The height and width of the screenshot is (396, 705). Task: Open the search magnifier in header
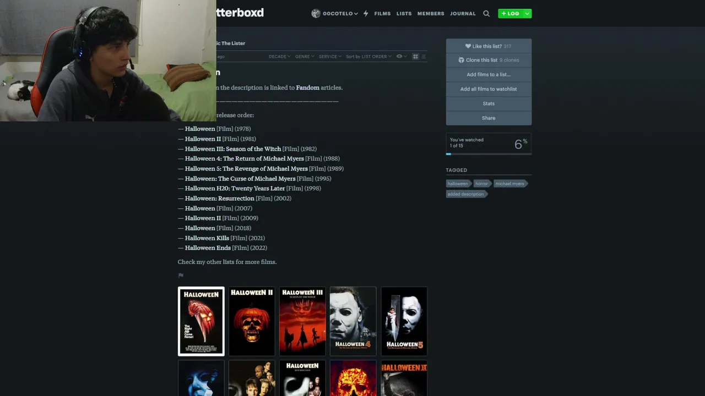tap(486, 13)
